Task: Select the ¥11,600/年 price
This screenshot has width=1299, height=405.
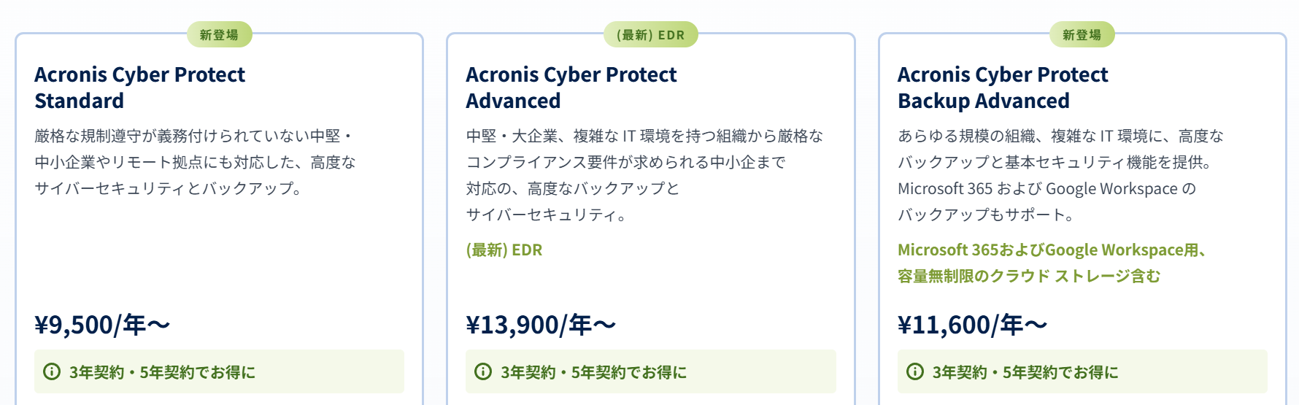Action: pos(972,325)
